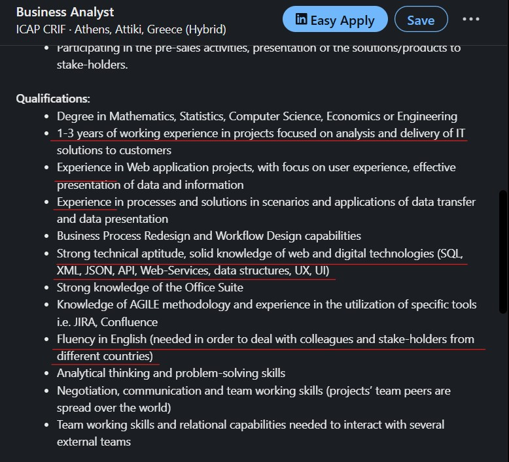Screen dimensions: 509x462
Task: Click Strong knowledge of the Office Suite
Action: coord(150,288)
